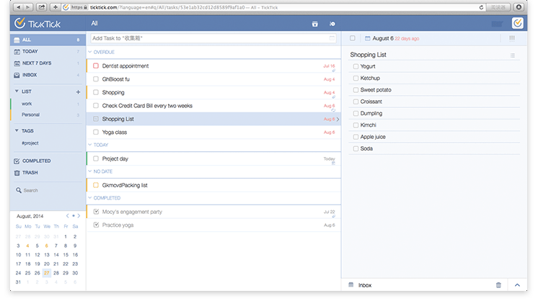Delete task using trash icon in detail pane

[498, 285]
